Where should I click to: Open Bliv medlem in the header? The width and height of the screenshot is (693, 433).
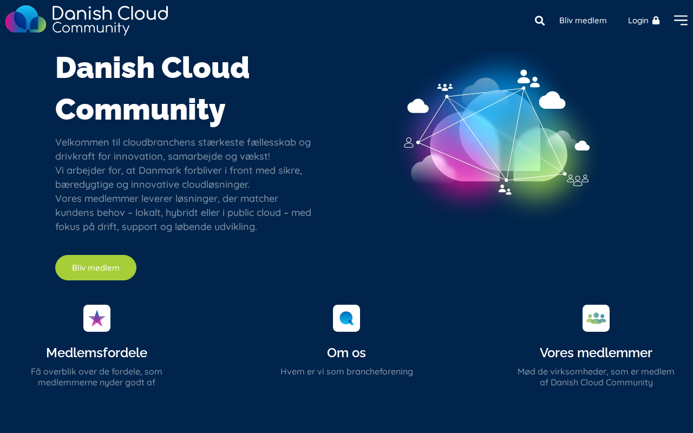click(583, 21)
